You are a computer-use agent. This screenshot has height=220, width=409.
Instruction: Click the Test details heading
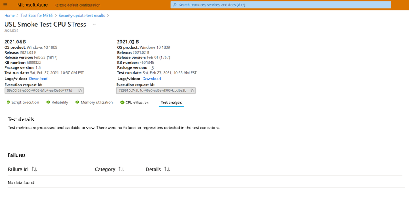(21, 119)
